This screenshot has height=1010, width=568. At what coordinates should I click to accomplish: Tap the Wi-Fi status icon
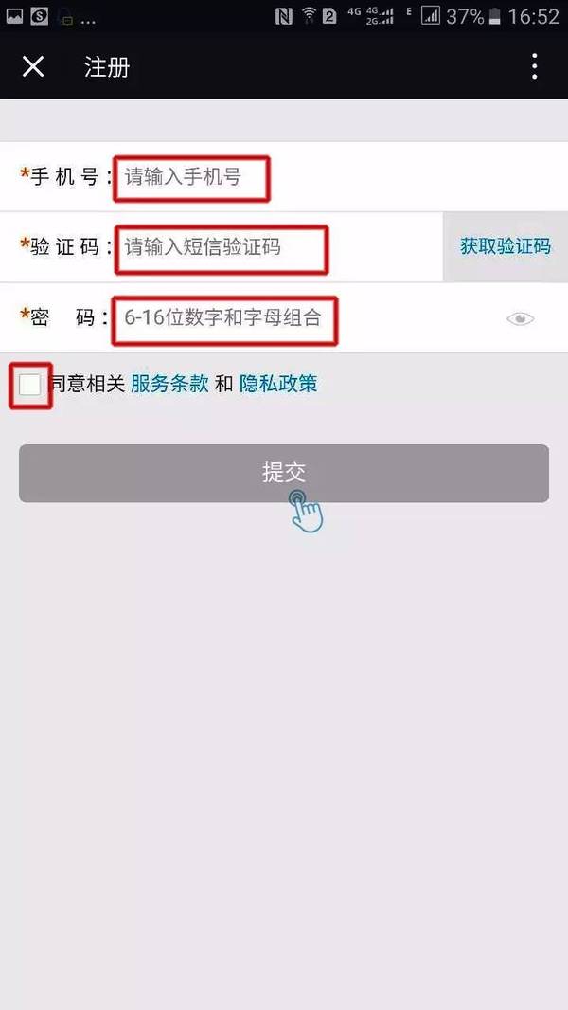click(x=309, y=15)
